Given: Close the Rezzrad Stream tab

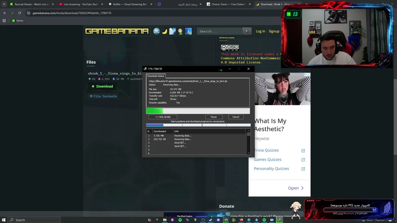Looking at the screenshot, I should click(53, 4).
